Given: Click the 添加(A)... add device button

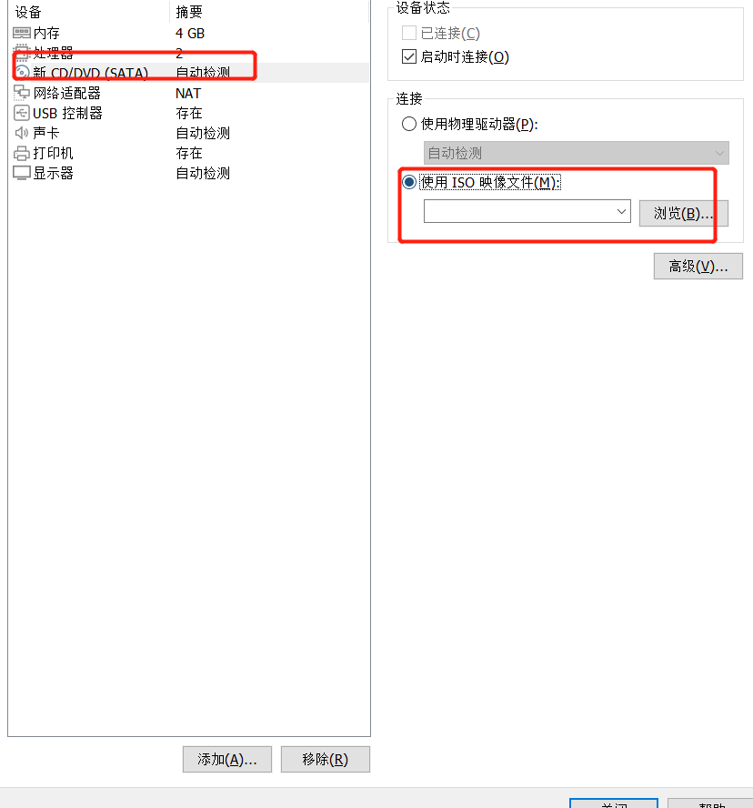Looking at the screenshot, I should pos(227,759).
